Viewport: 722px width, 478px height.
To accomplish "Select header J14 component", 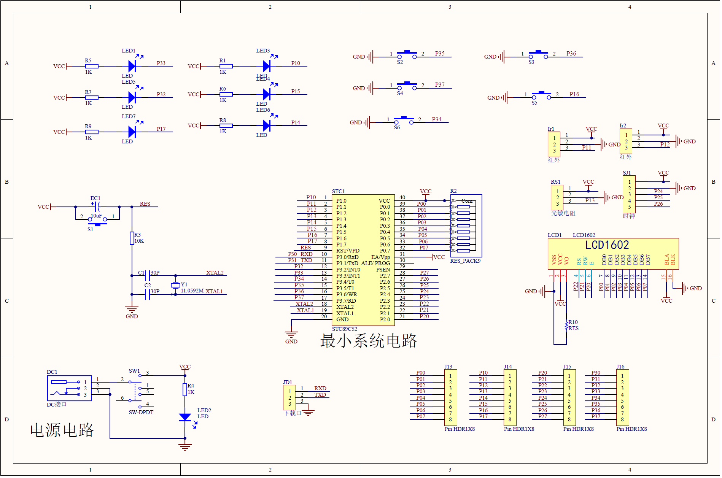I will pyautogui.click(x=510, y=397).
